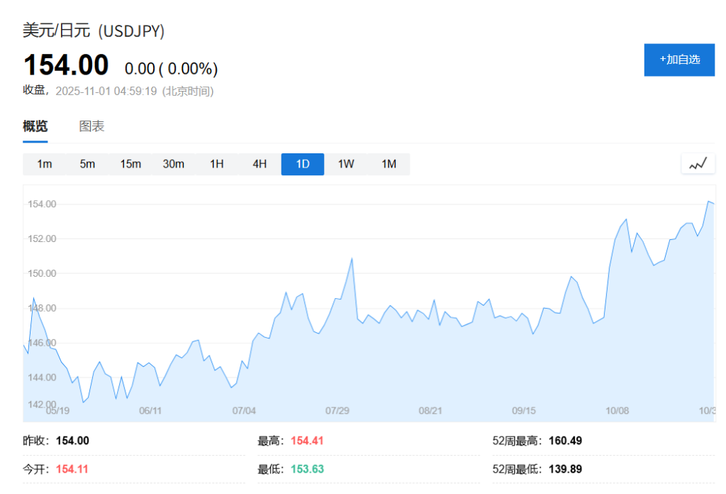Select the 概览 tab

35,126
